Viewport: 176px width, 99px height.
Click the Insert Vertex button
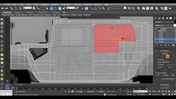click(165, 88)
